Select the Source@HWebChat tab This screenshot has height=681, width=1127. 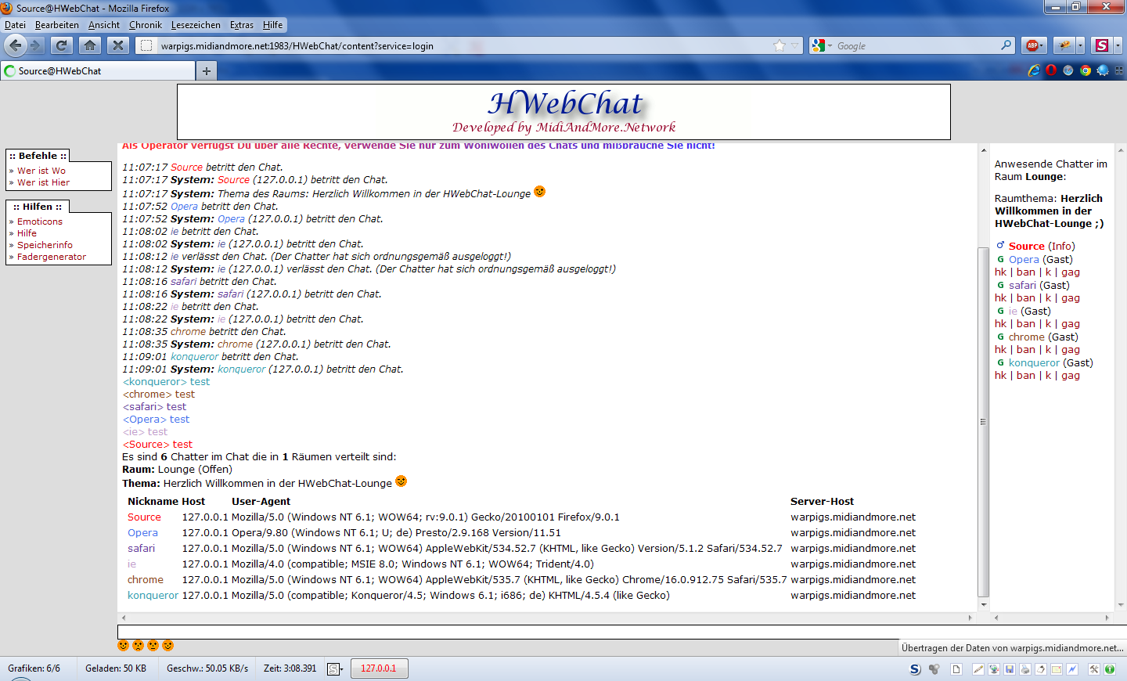click(98, 71)
